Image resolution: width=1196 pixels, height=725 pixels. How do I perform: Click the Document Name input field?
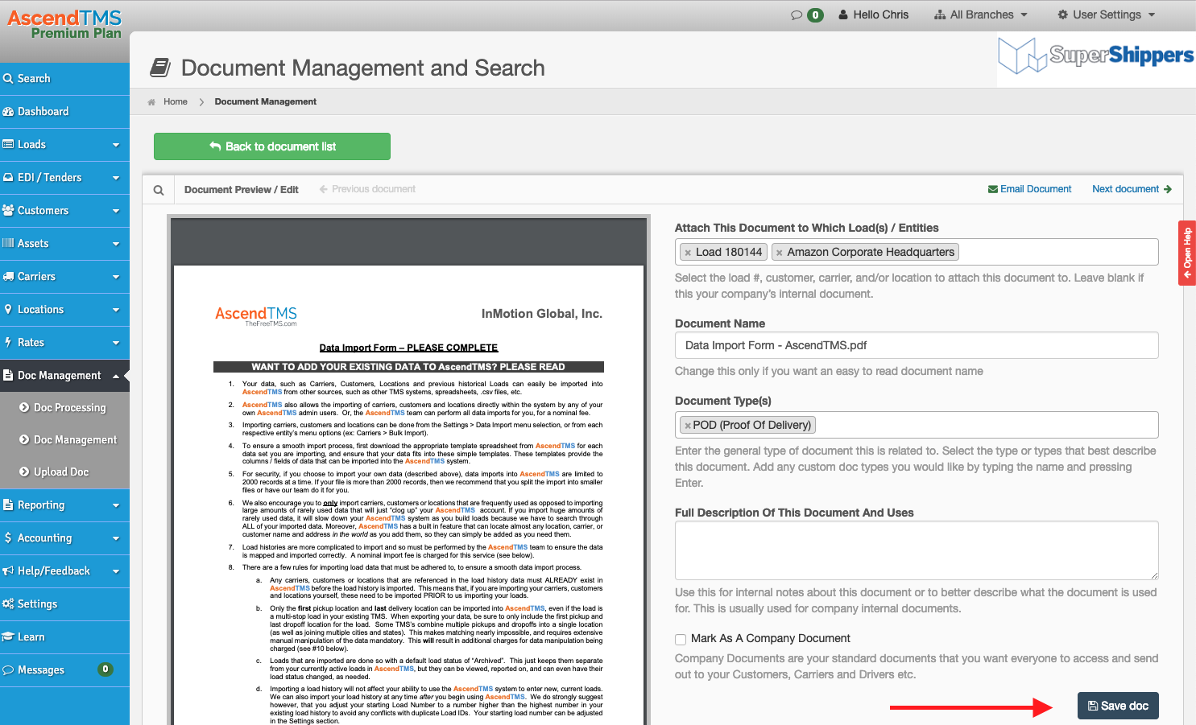point(917,345)
